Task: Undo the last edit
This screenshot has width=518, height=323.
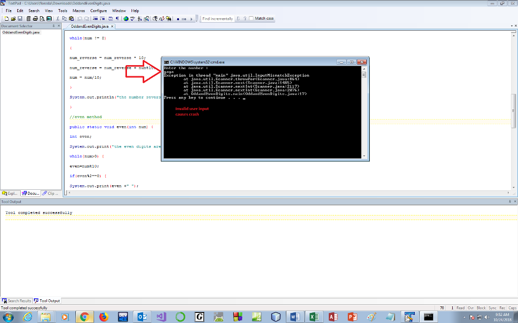Action: pyautogui.click(x=79, y=18)
